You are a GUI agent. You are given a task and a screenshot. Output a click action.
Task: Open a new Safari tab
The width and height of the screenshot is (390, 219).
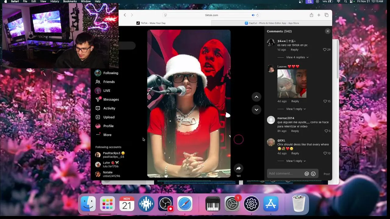(319, 15)
